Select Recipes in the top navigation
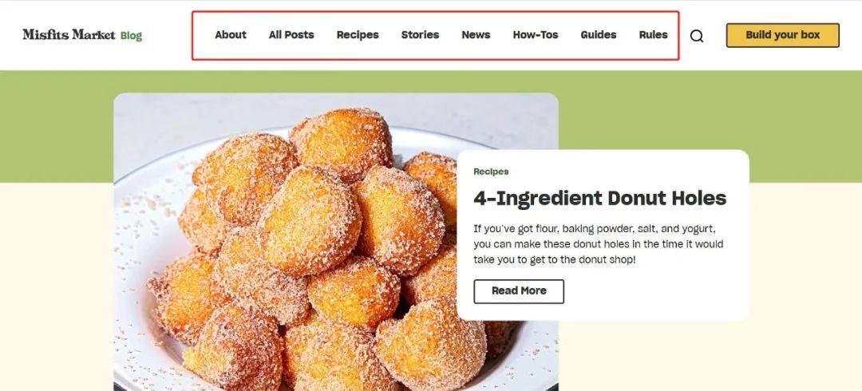Viewport: 862px width, 391px height. [x=358, y=34]
